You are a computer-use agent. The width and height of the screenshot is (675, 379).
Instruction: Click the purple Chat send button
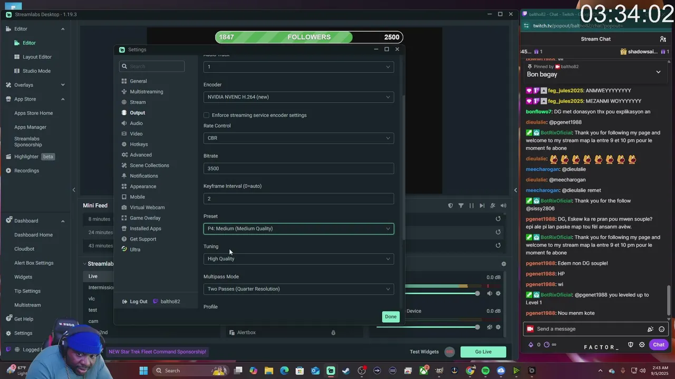659,345
